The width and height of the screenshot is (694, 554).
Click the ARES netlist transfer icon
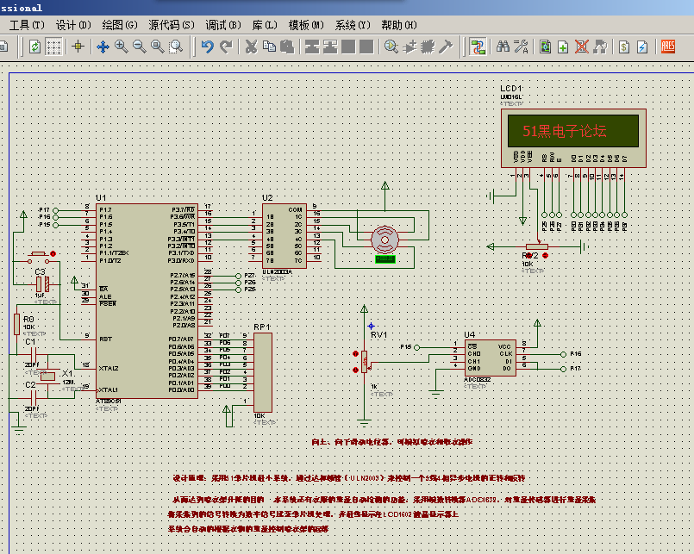click(668, 47)
